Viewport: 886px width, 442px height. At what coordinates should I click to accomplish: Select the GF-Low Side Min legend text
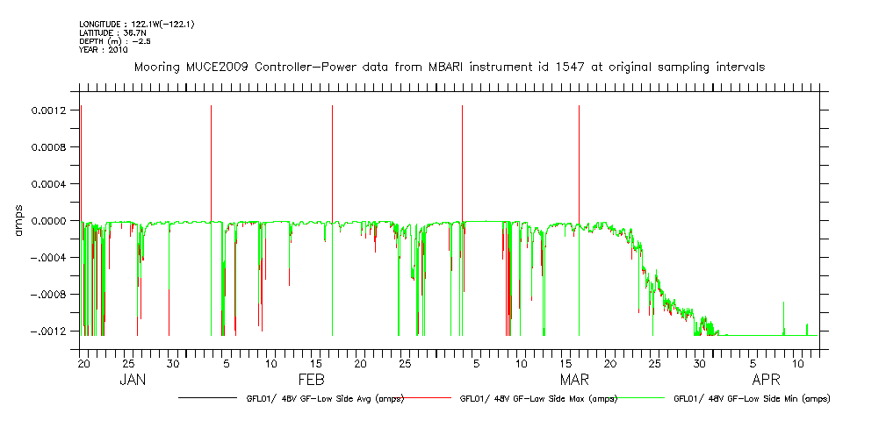click(x=752, y=399)
